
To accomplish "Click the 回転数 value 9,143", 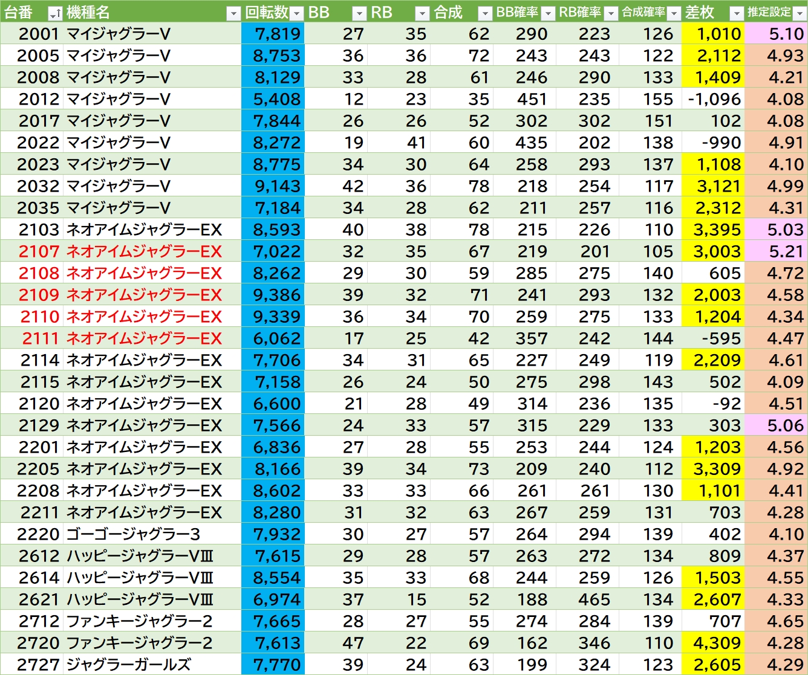I will (273, 186).
